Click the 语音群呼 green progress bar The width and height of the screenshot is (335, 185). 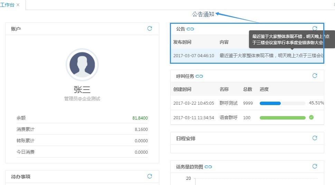(x=283, y=118)
